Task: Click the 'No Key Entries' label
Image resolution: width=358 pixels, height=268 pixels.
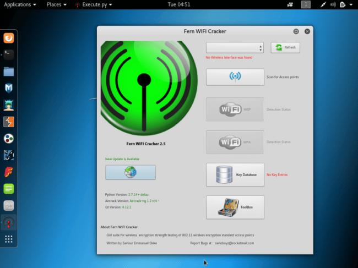Action: pyautogui.click(x=277, y=174)
